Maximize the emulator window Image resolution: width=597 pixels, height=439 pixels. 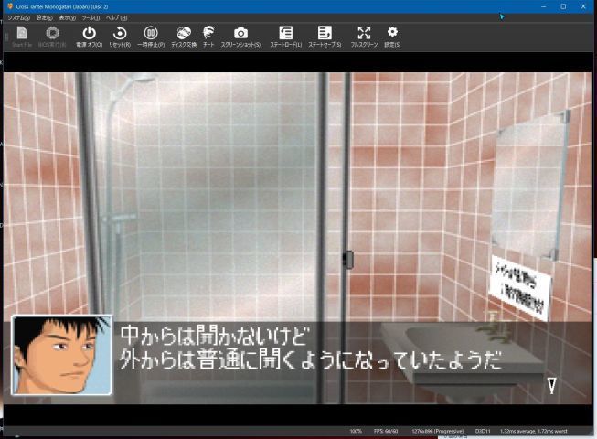(563, 6)
